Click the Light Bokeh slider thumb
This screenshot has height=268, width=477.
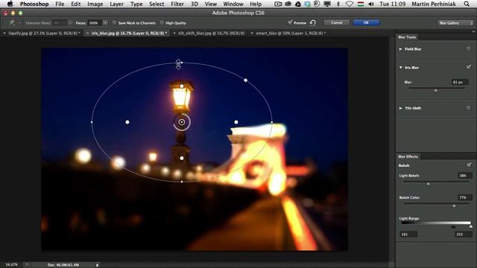pyautogui.click(x=429, y=184)
